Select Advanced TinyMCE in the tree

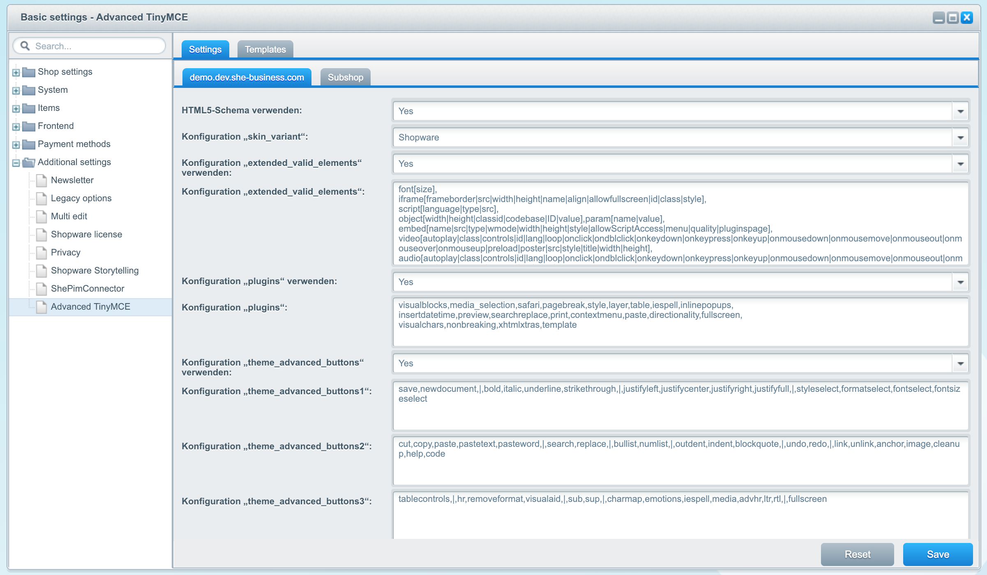click(x=90, y=307)
